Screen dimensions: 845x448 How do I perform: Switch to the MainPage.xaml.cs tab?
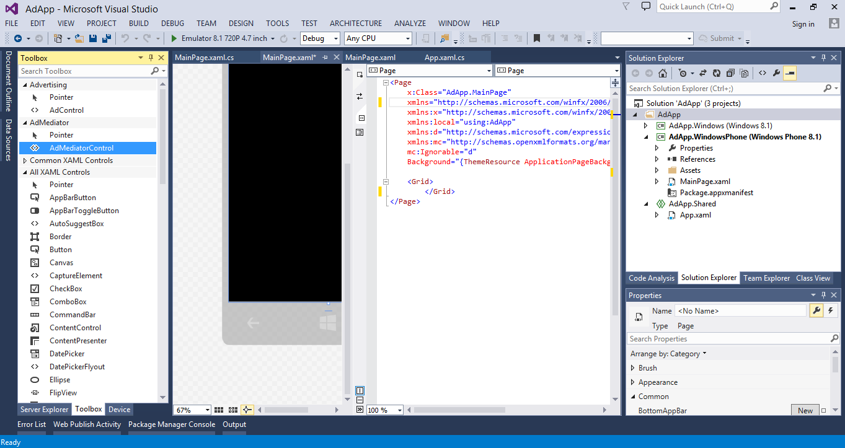205,58
